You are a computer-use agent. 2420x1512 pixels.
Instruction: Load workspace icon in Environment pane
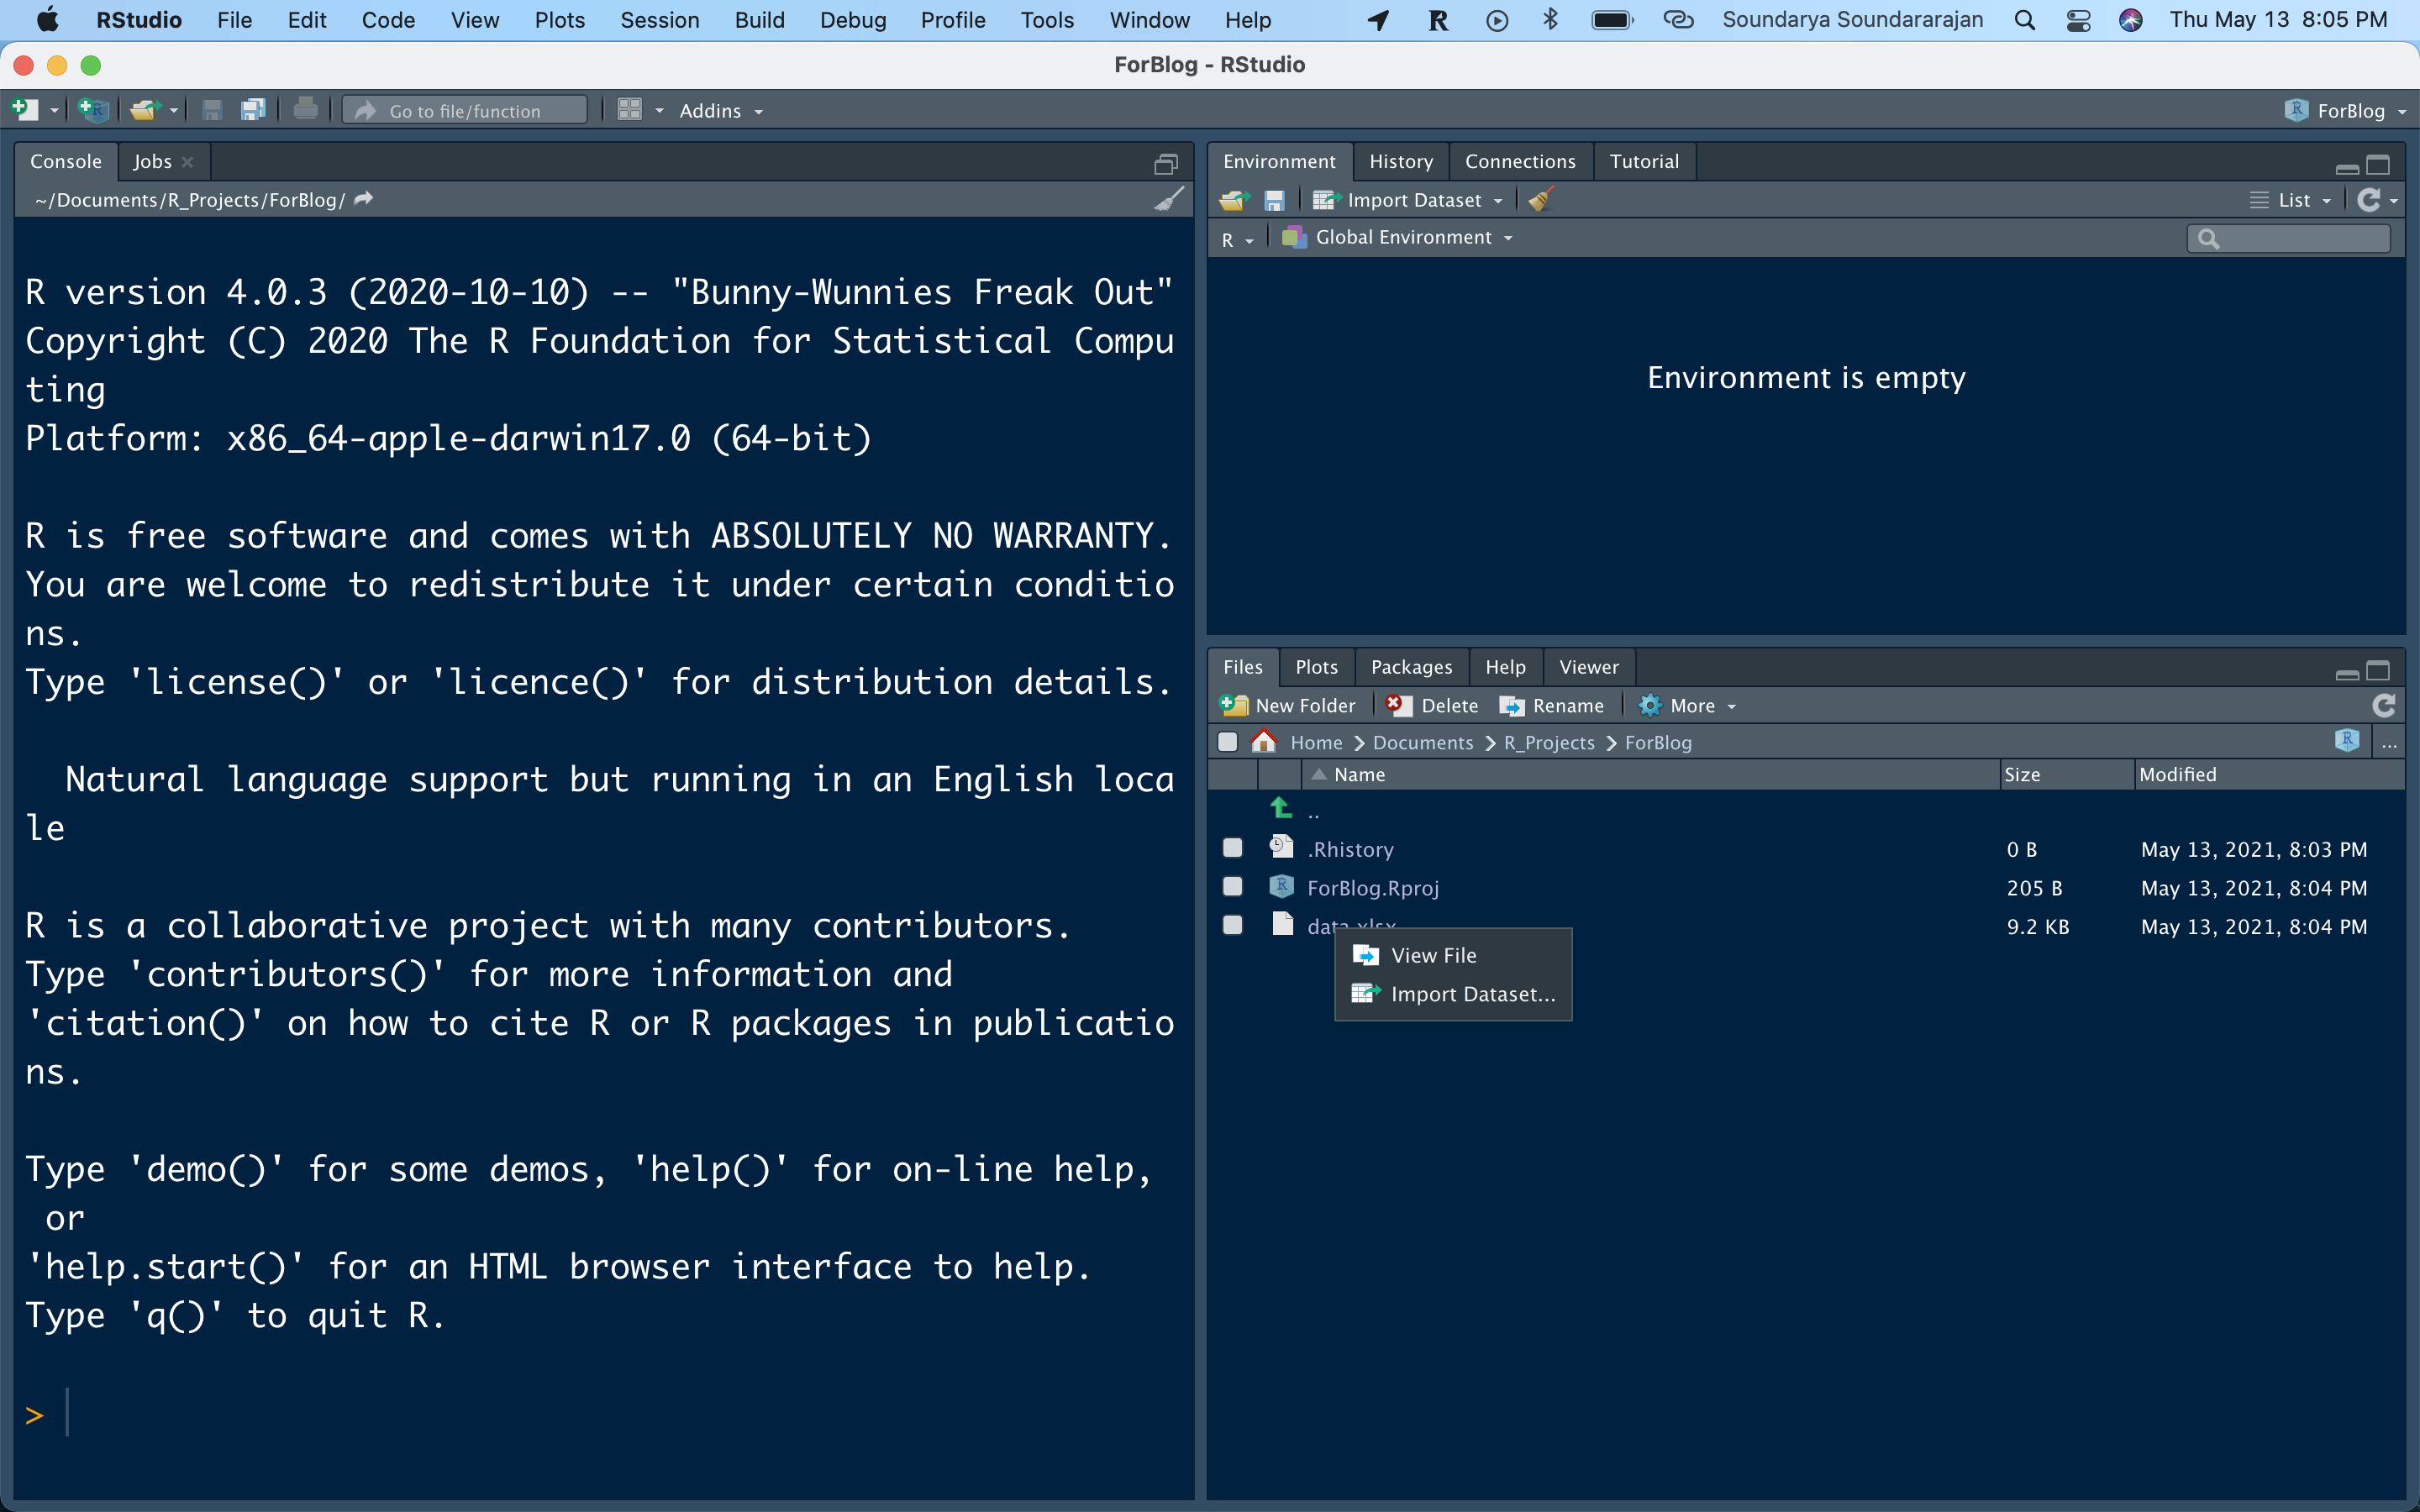[x=1235, y=200]
